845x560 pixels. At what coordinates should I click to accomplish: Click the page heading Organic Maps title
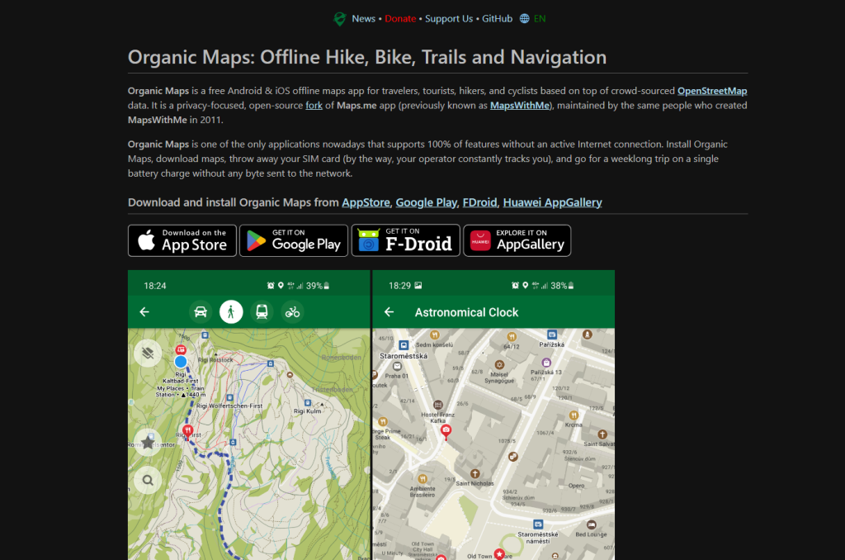tap(367, 57)
